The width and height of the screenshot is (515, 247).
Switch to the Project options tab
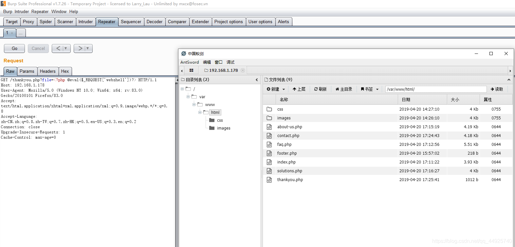[x=229, y=22]
